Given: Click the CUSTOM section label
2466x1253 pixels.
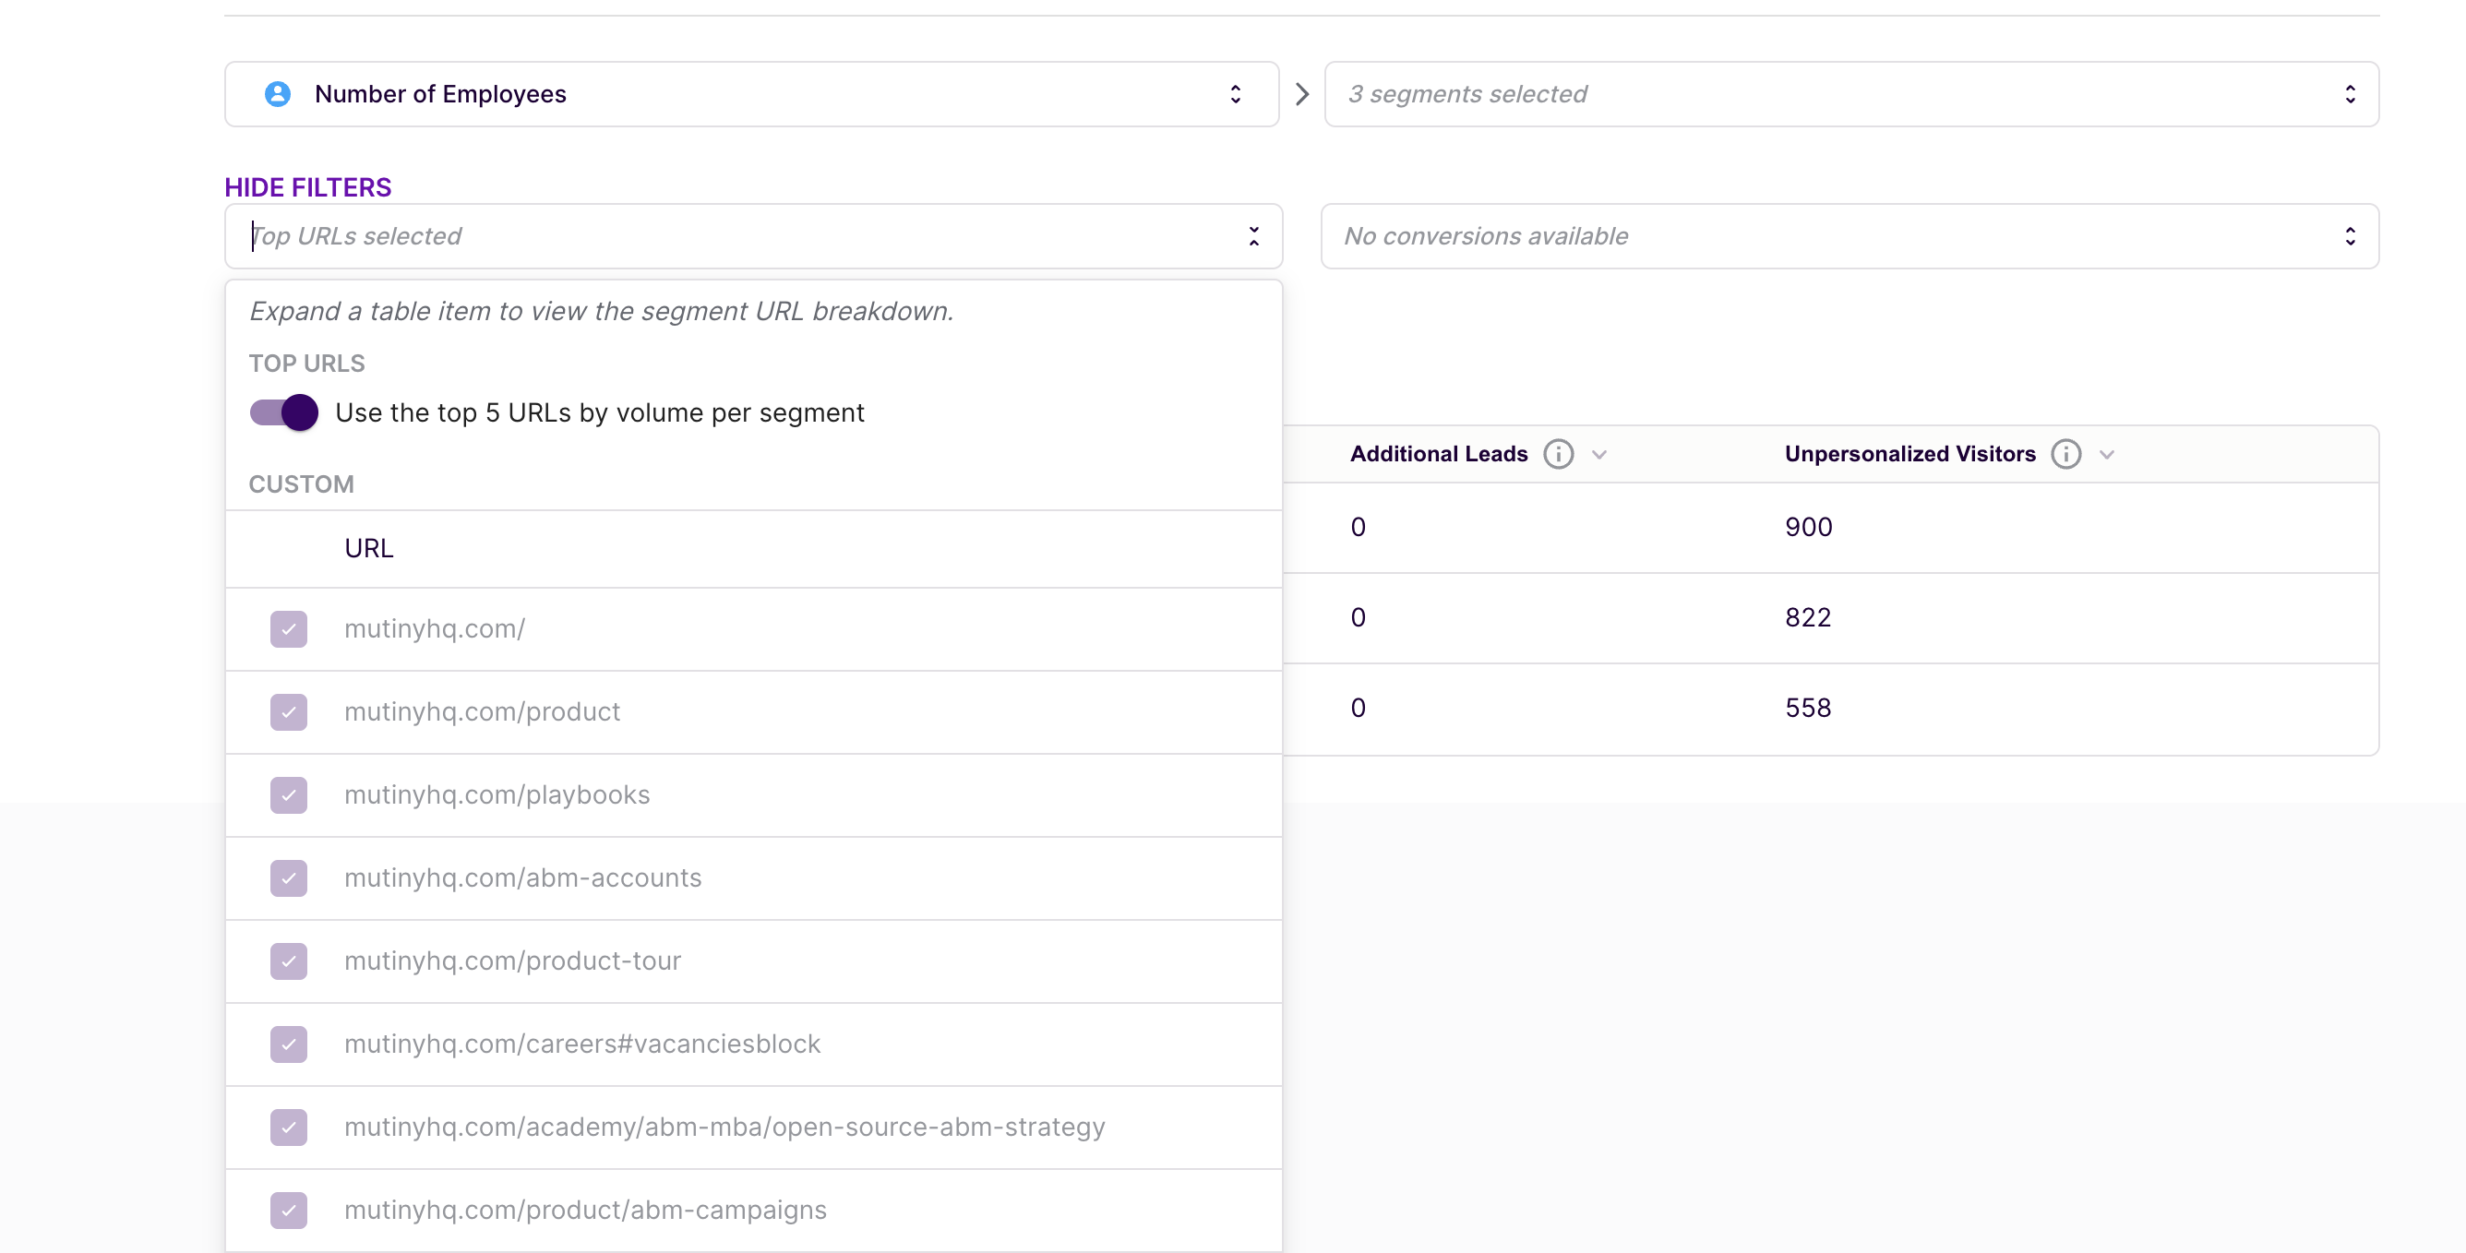Looking at the screenshot, I should (x=301, y=483).
